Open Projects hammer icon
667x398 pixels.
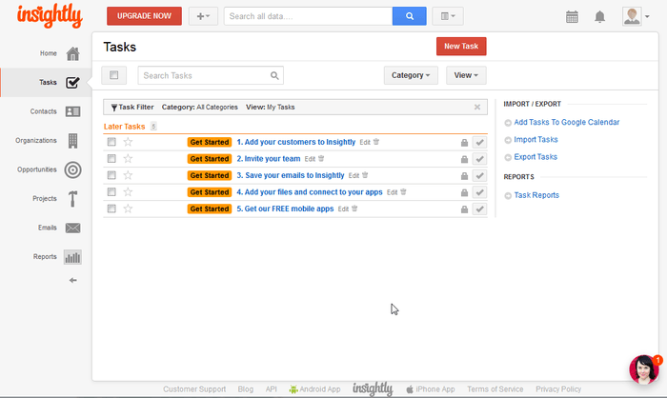point(72,199)
